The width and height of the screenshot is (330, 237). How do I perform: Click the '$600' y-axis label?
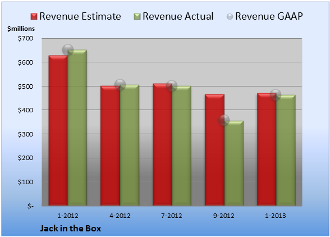(25, 62)
